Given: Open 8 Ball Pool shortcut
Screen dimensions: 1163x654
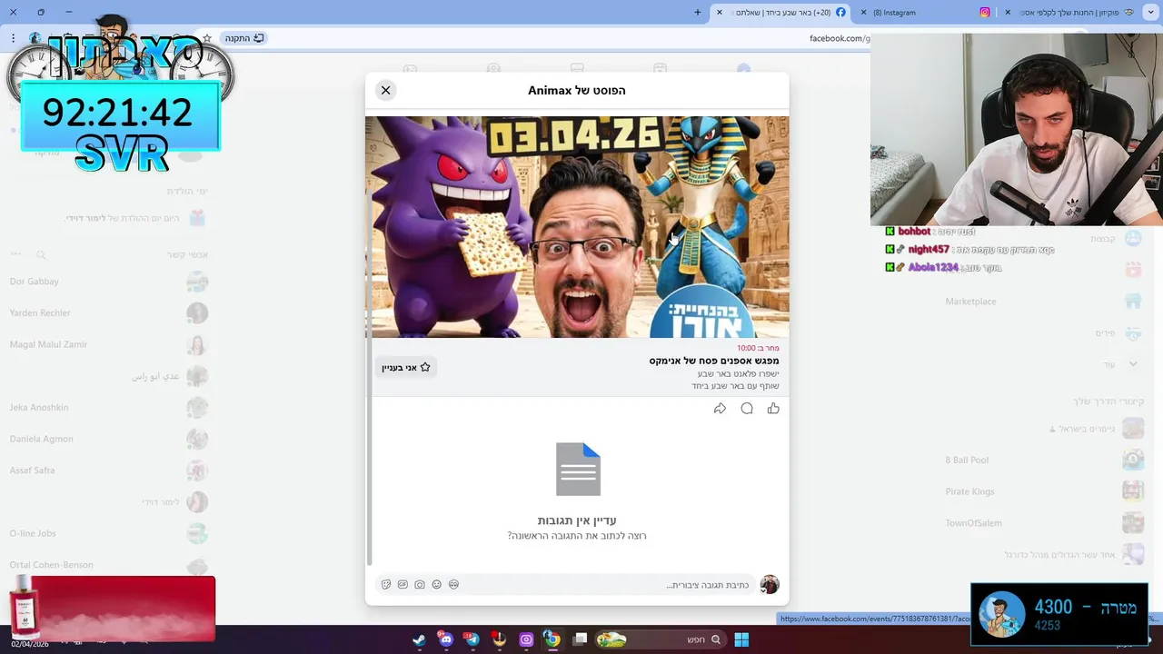Looking at the screenshot, I should (x=1045, y=461).
